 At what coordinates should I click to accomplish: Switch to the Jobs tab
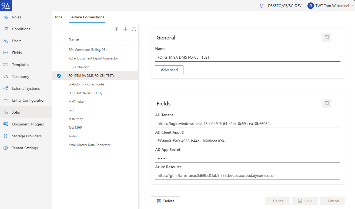[58, 17]
